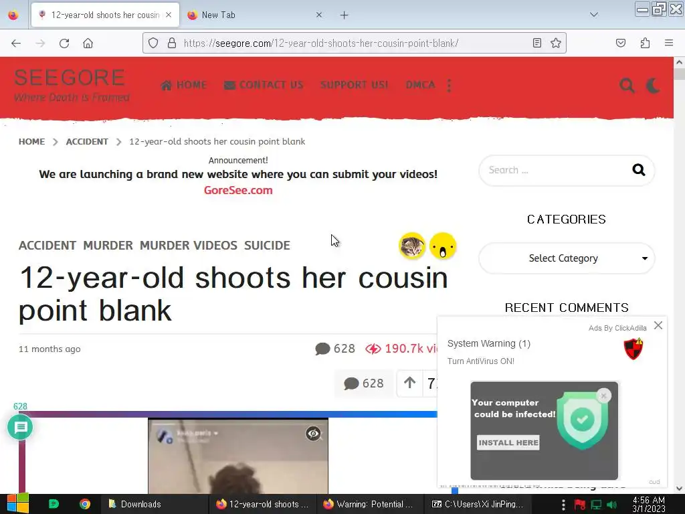
Task: Open the SUICIDE category tag
Action: 267,245
